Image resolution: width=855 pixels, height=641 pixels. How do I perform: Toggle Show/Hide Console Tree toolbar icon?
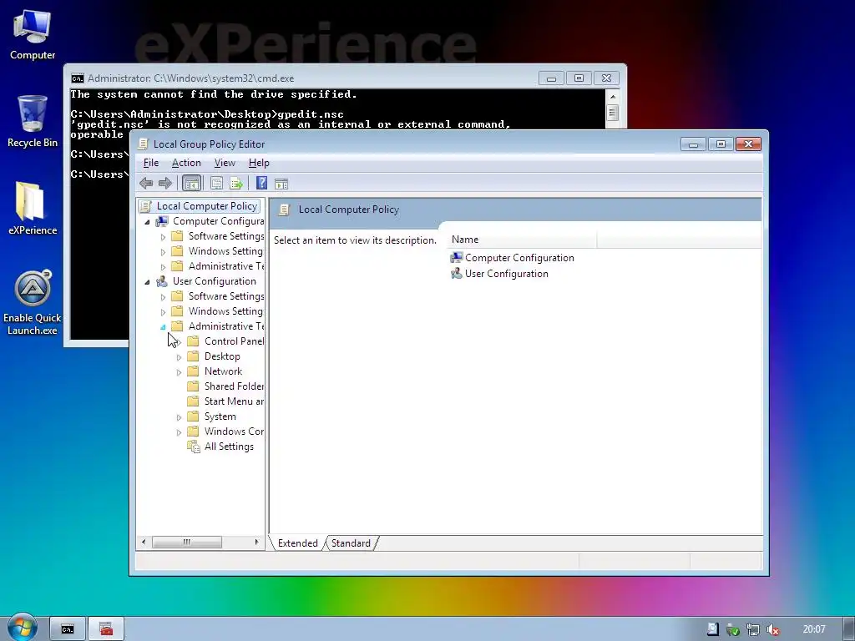pyautogui.click(x=191, y=184)
